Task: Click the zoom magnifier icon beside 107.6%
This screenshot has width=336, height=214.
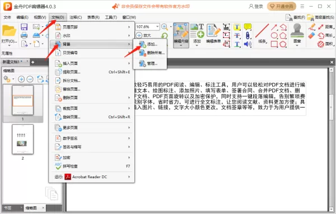Action: 165,27
